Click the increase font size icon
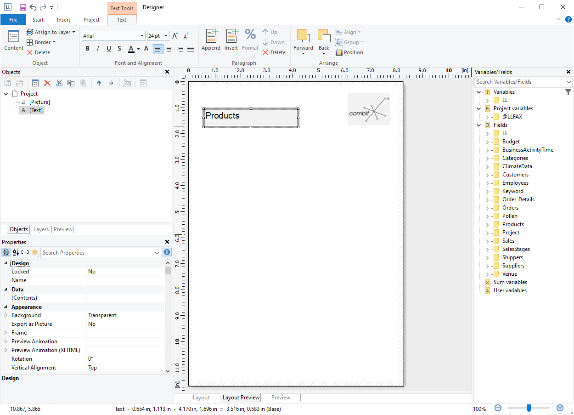Image resolution: width=574 pixels, height=415 pixels. click(x=175, y=36)
